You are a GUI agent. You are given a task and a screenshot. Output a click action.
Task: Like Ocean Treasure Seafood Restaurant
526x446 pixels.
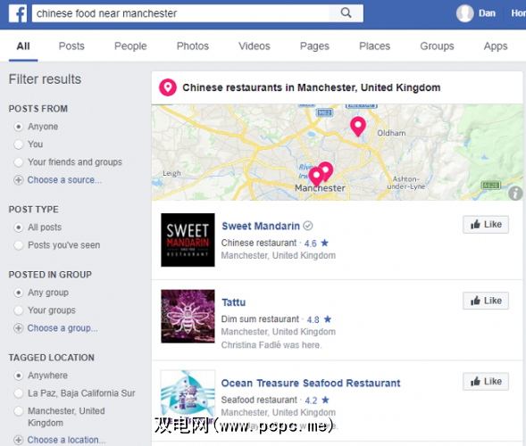[486, 382]
